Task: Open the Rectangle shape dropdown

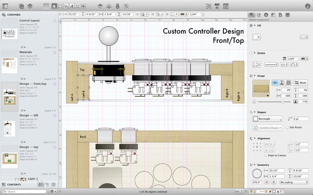Action: click(x=267, y=119)
